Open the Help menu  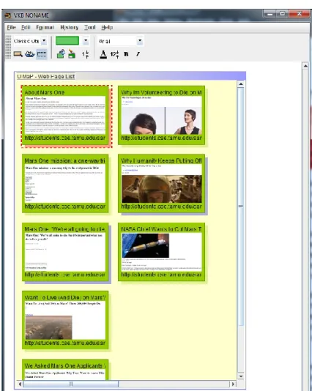[x=107, y=27]
